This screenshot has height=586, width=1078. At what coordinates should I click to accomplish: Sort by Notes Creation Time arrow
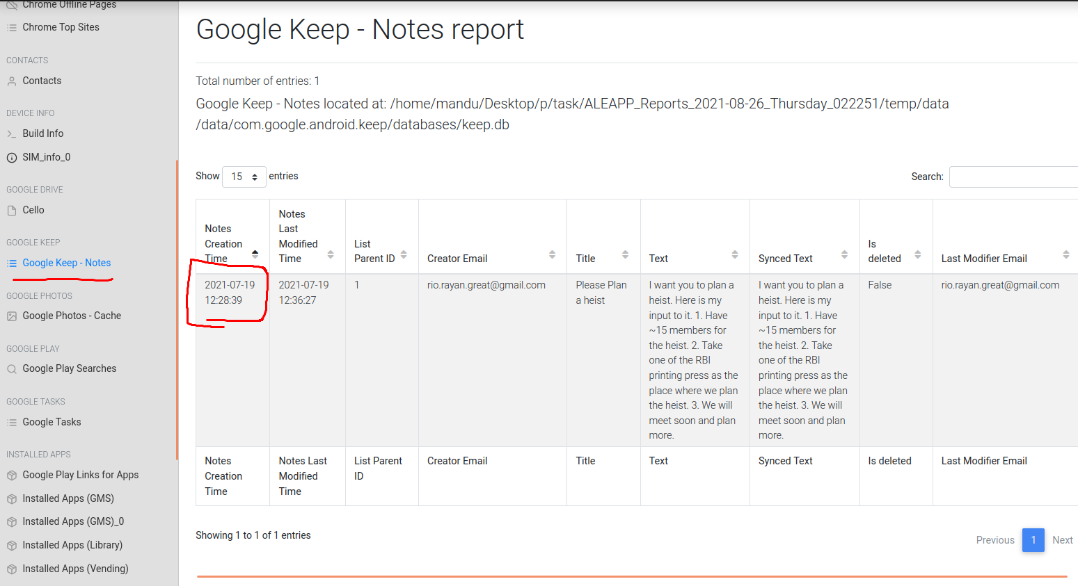point(255,254)
